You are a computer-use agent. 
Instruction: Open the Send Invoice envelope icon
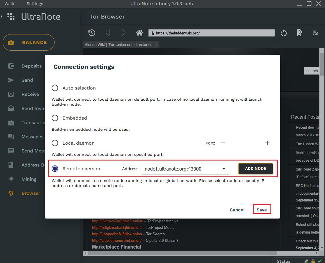point(11,108)
